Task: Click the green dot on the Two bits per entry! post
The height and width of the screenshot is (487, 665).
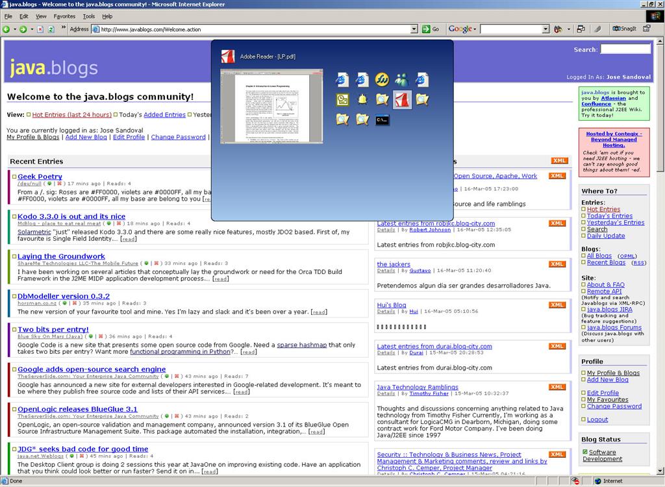Action: click(x=91, y=336)
